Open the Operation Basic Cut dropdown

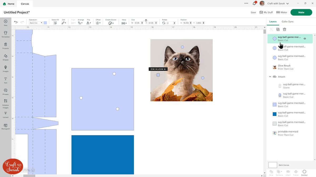[x=36, y=23]
